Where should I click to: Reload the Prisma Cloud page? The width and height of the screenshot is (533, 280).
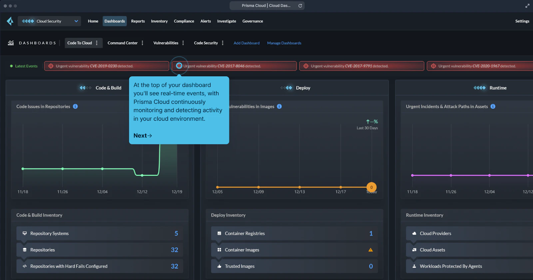click(300, 6)
